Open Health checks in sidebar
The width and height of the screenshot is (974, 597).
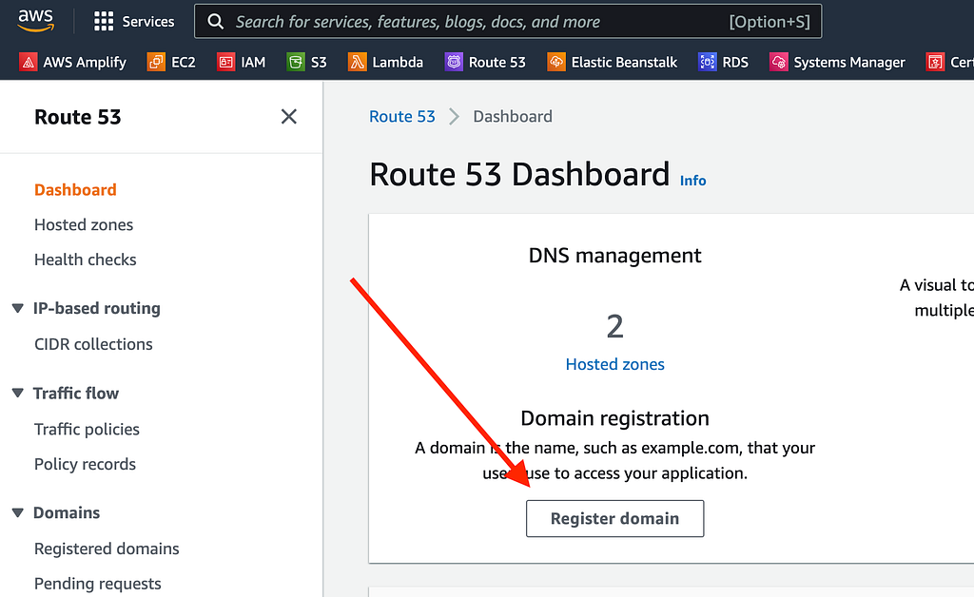pyautogui.click(x=85, y=260)
